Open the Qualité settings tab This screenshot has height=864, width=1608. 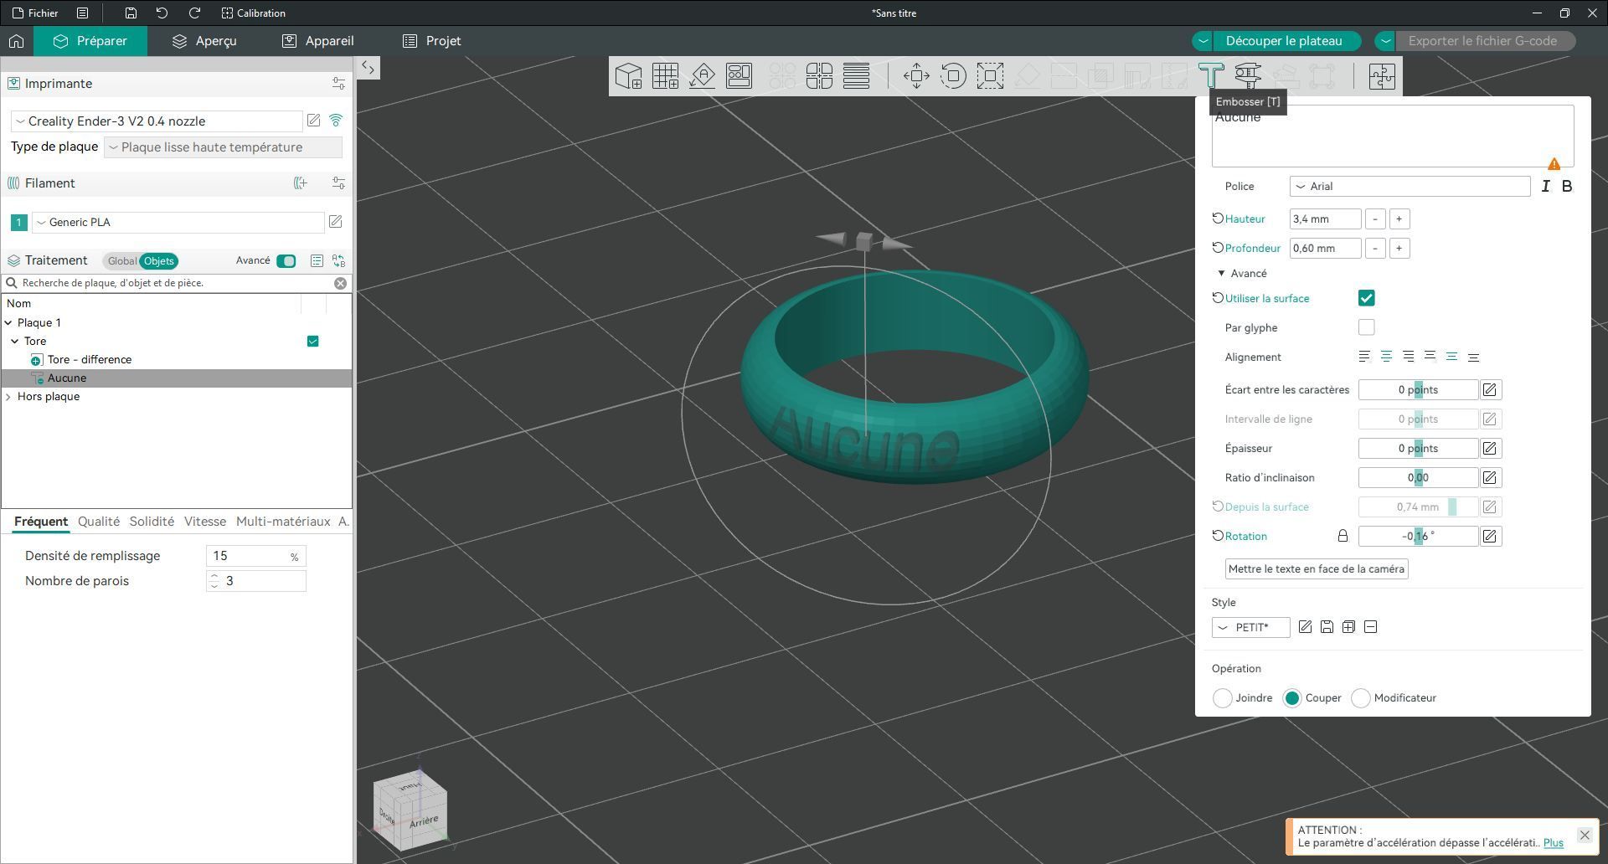(x=99, y=522)
